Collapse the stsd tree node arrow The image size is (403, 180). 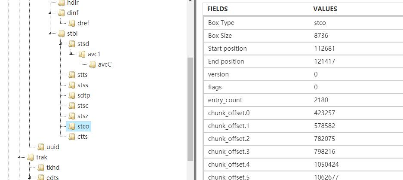(61, 43)
